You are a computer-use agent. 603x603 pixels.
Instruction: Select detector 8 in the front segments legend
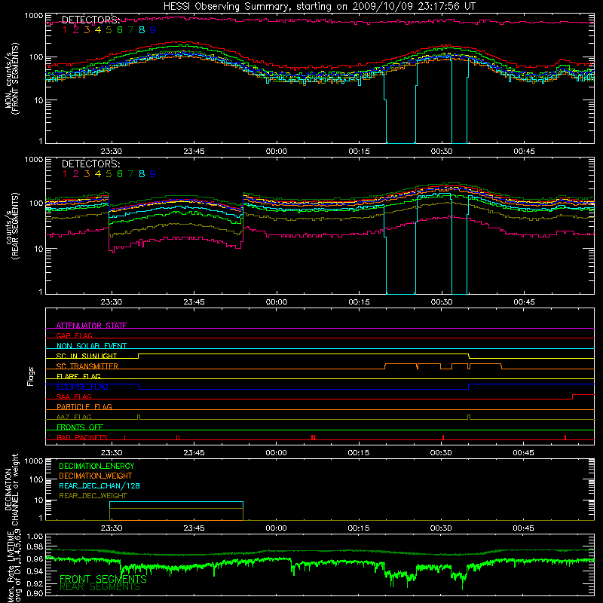click(142, 30)
